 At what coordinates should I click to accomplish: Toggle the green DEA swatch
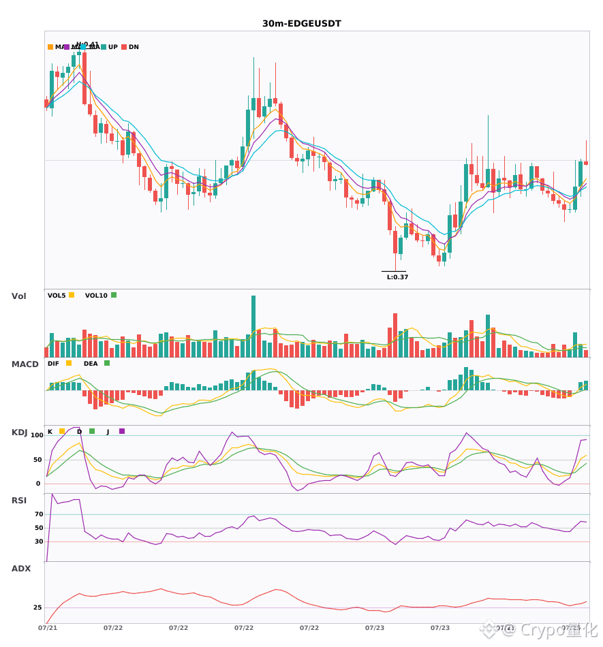coord(107,363)
